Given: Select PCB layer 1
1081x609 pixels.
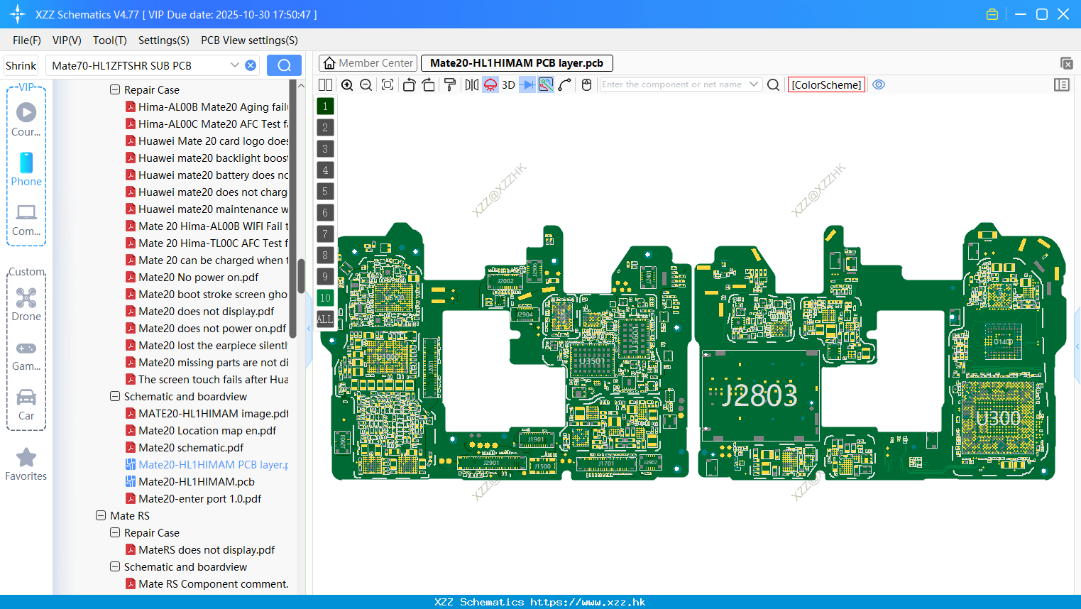Looking at the screenshot, I should (325, 106).
